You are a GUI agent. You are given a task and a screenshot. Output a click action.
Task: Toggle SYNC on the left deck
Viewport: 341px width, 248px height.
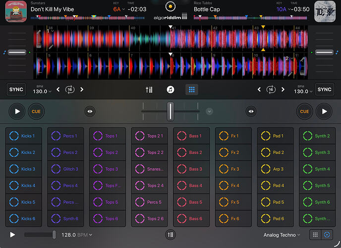(16, 89)
